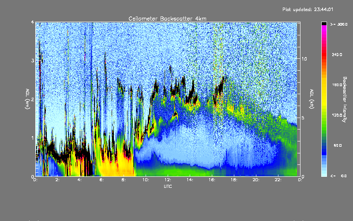
Task: Click the '22:' hour tick label
Action: (x=278, y=180)
